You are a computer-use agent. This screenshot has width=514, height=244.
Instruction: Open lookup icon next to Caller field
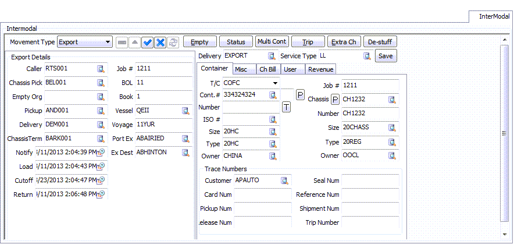[101, 69]
